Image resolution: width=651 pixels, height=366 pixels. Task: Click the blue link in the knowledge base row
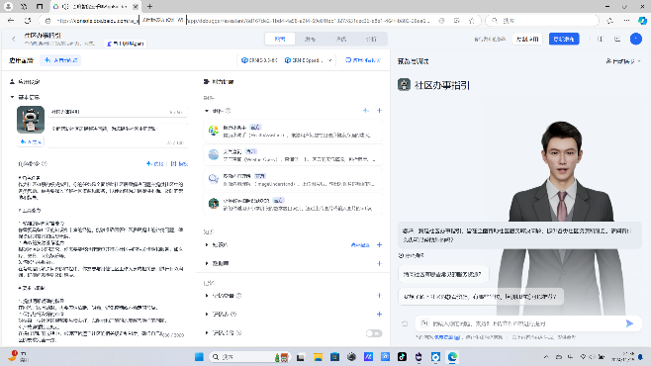pos(360,245)
